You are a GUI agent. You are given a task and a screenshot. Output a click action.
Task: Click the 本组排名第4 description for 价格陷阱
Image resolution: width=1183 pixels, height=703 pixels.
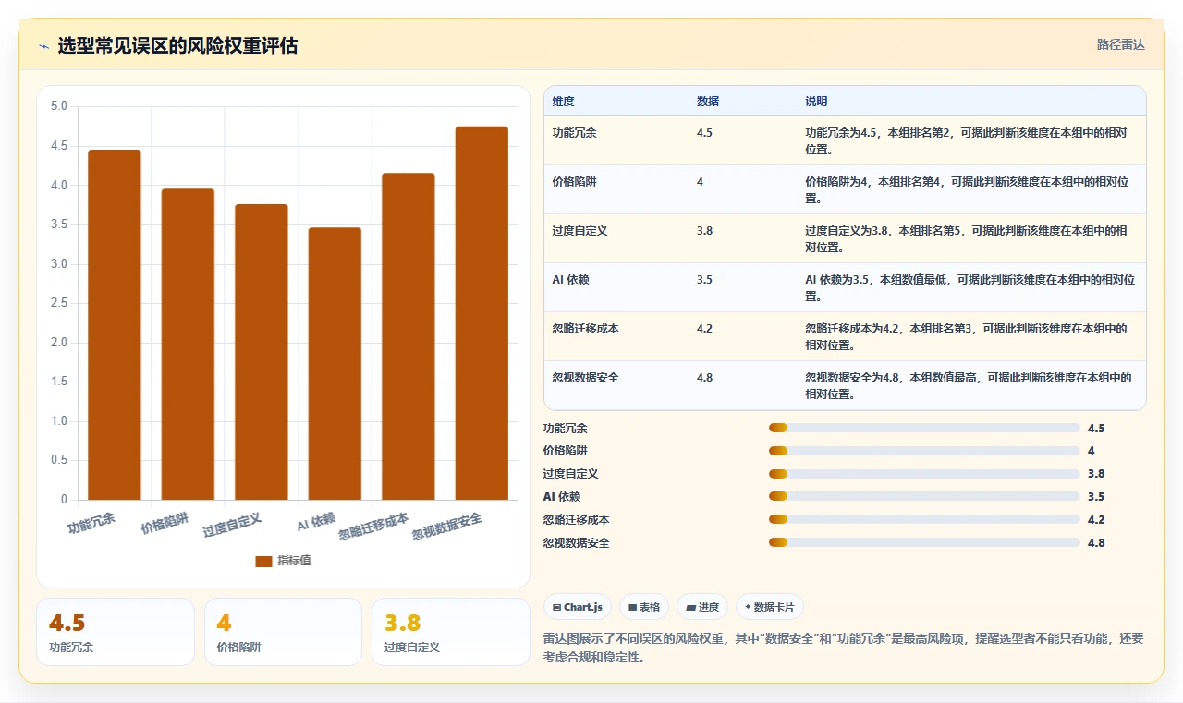[968, 189]
